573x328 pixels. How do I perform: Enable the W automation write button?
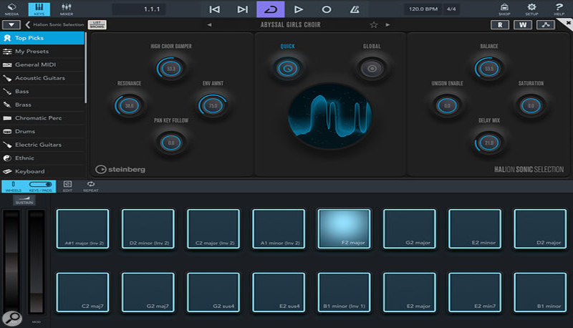523,25
